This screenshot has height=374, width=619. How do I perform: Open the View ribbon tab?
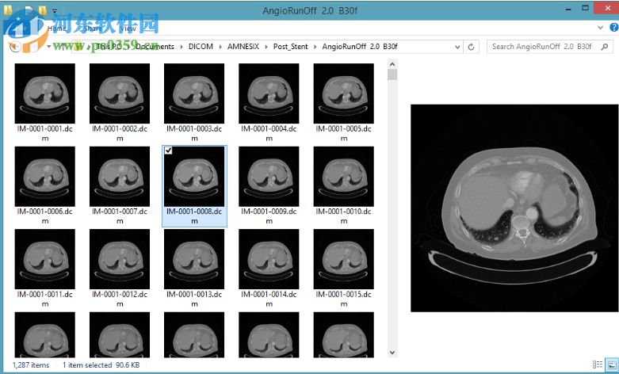coord(128,29)
